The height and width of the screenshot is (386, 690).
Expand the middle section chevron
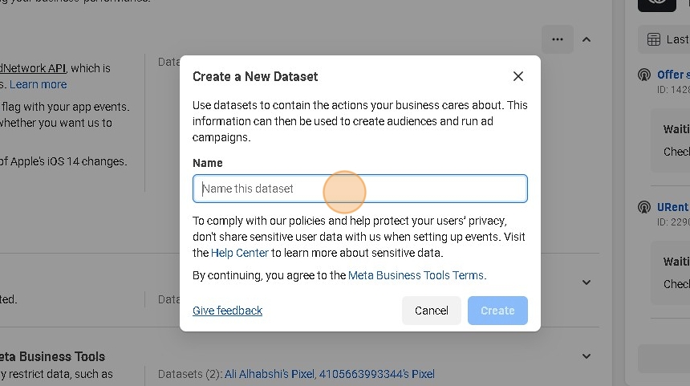click(586, 282)
